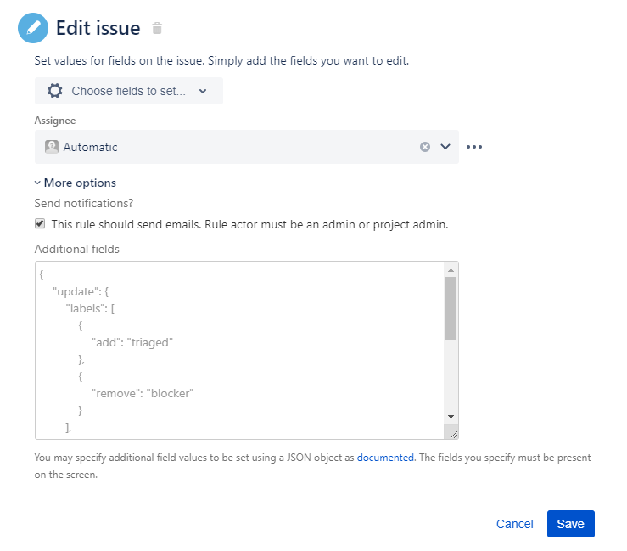Clear the Automatic assignee value

coord(425,147)
